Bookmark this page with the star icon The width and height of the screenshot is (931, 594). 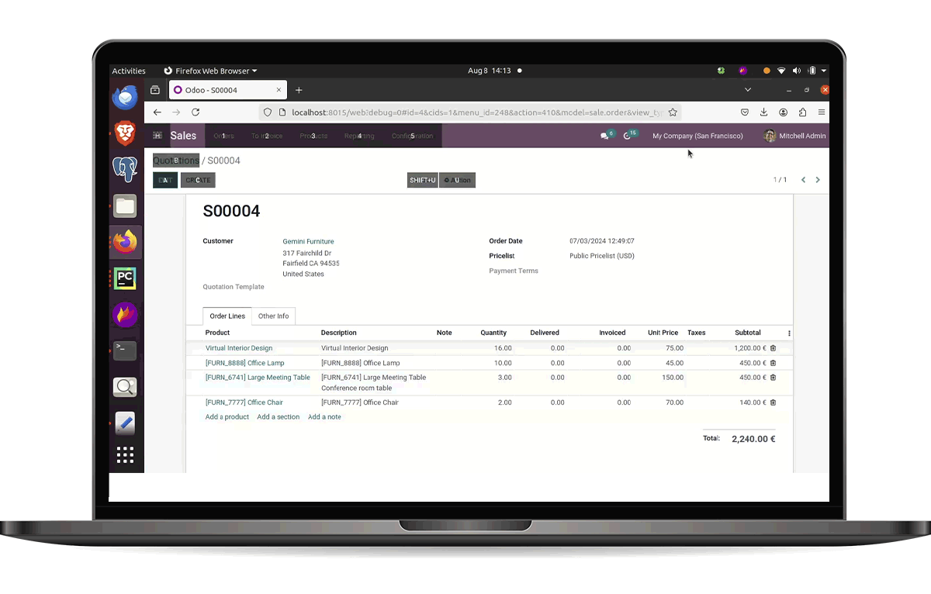(x=673, y=112)
